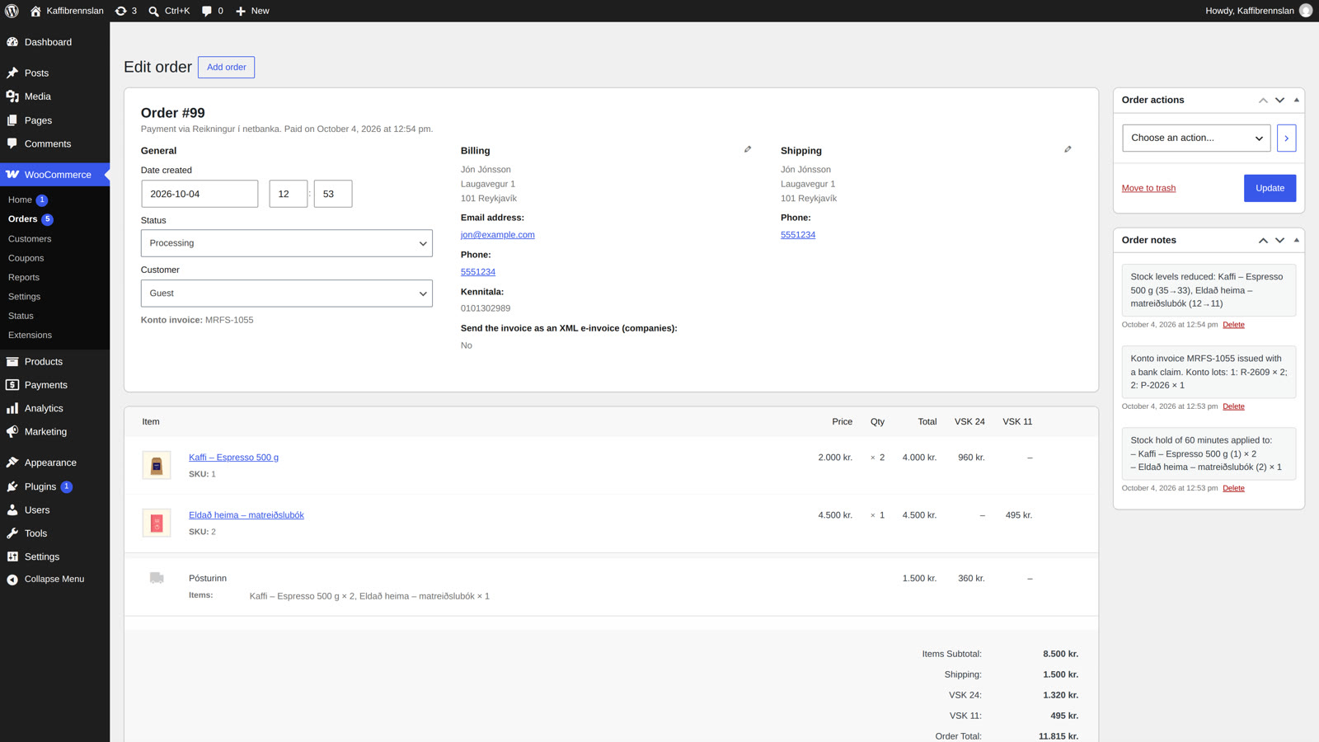Open the Status dropdown showing Processing

point(286,243)
